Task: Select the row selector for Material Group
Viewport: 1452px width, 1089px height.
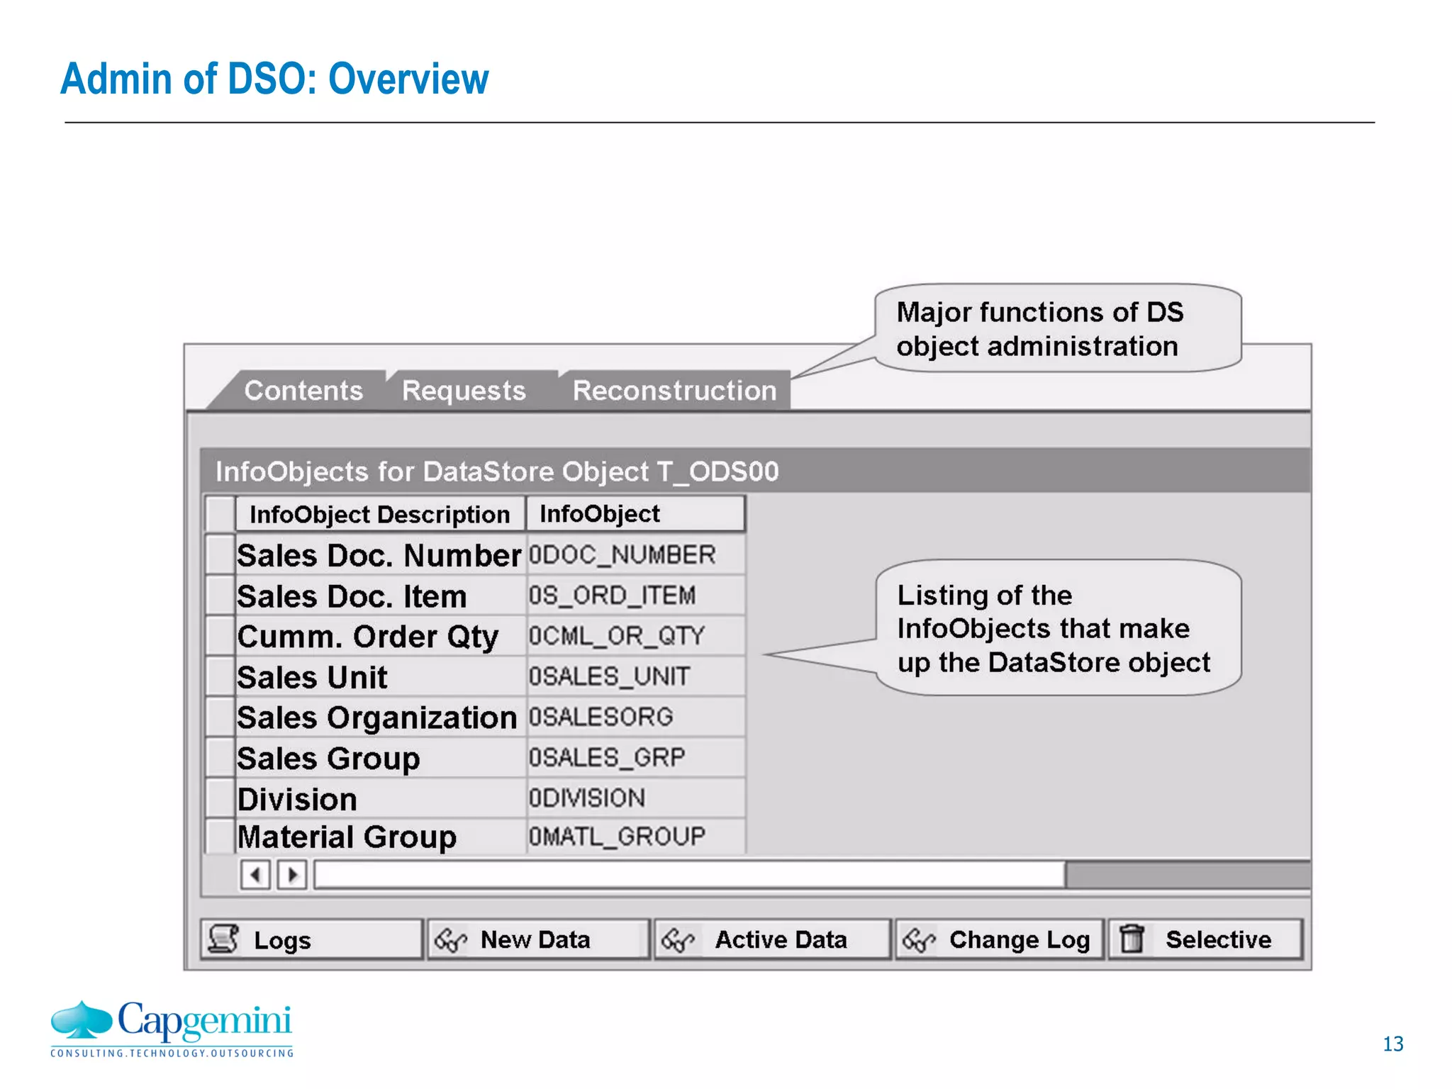Action: click(220, 837)
